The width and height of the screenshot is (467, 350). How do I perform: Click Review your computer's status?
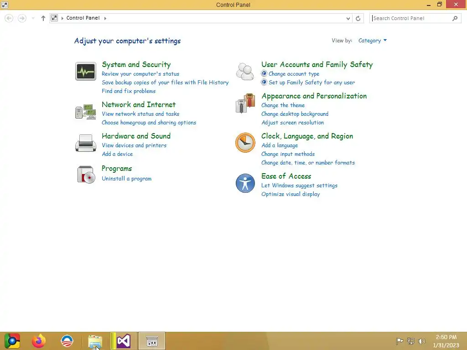coord(140,73)
